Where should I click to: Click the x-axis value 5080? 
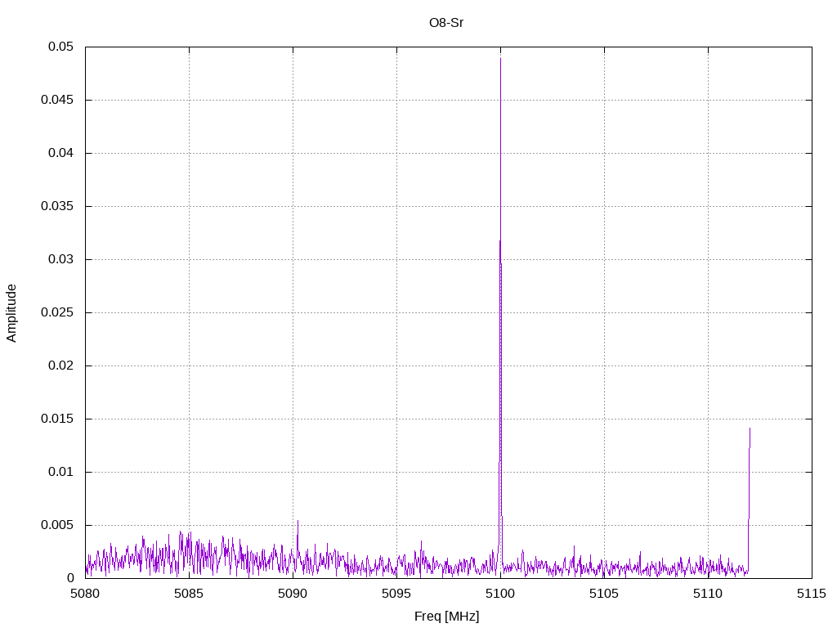pyautogui.click(x=85, y=594)
